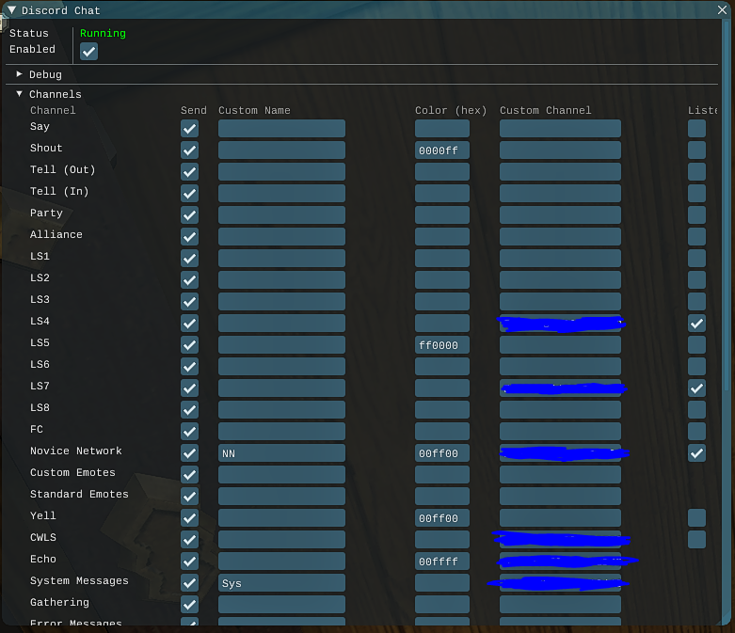
Task: Uncheck Listen for Novice Network
Action: tap(696, 452)
